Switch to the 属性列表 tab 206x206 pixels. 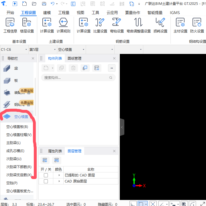click(x=55, y=151)
